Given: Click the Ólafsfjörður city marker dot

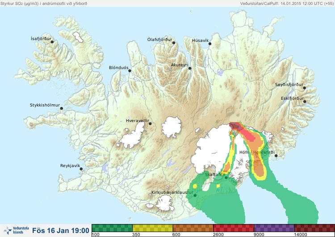Looking at the screenshot, I should pyautogui.click(x=174, y=43).
